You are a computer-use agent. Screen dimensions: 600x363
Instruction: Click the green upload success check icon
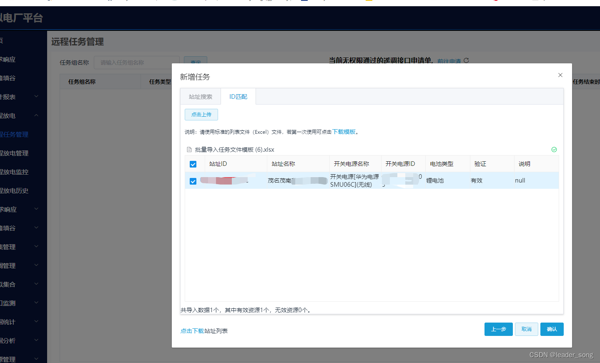point(554,150)
